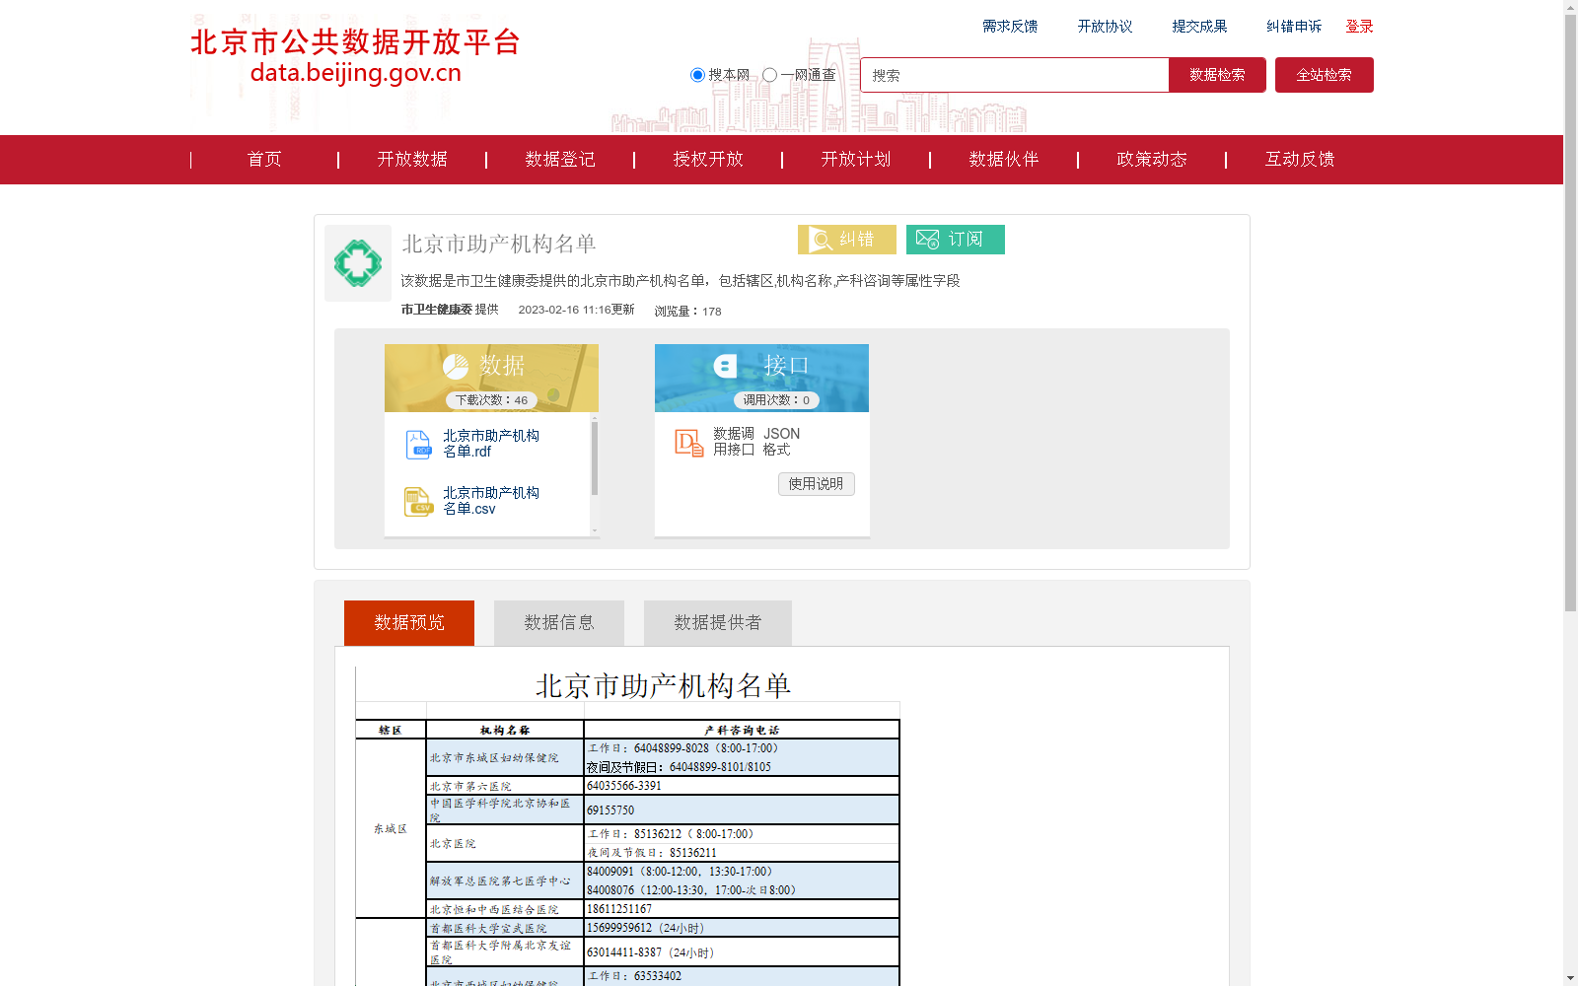Click the green medical cross dataset icon
This screenshot has height=986, width=1578.
pyautogui.click(x=358, y=263)
